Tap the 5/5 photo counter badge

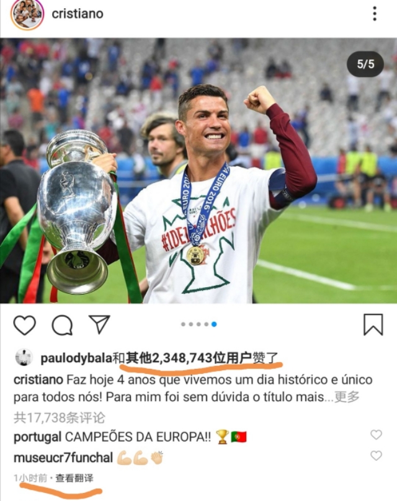[365, 64]
